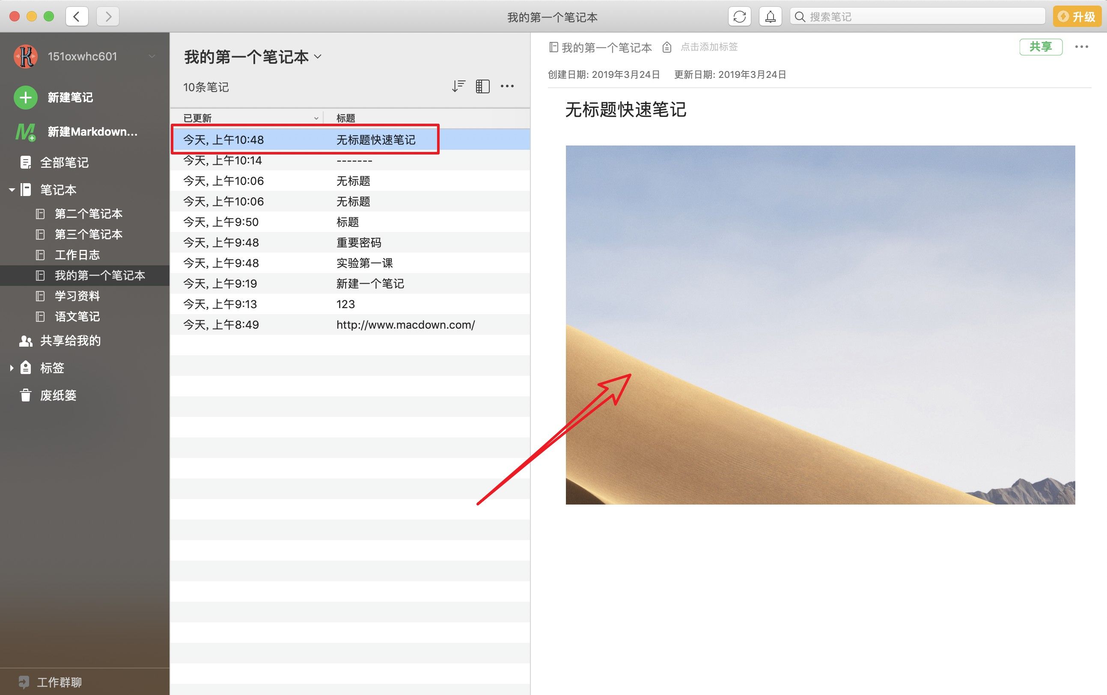Open note list more options ellipsis
The height and width of the screenshot is (695, 1107).
[507, 86]
